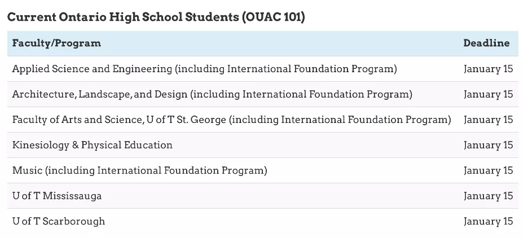Select the Kinesiology & Physical Education row
Viewport: 528px width, 238px height.
pyautogui.click(x=93, y=146)
